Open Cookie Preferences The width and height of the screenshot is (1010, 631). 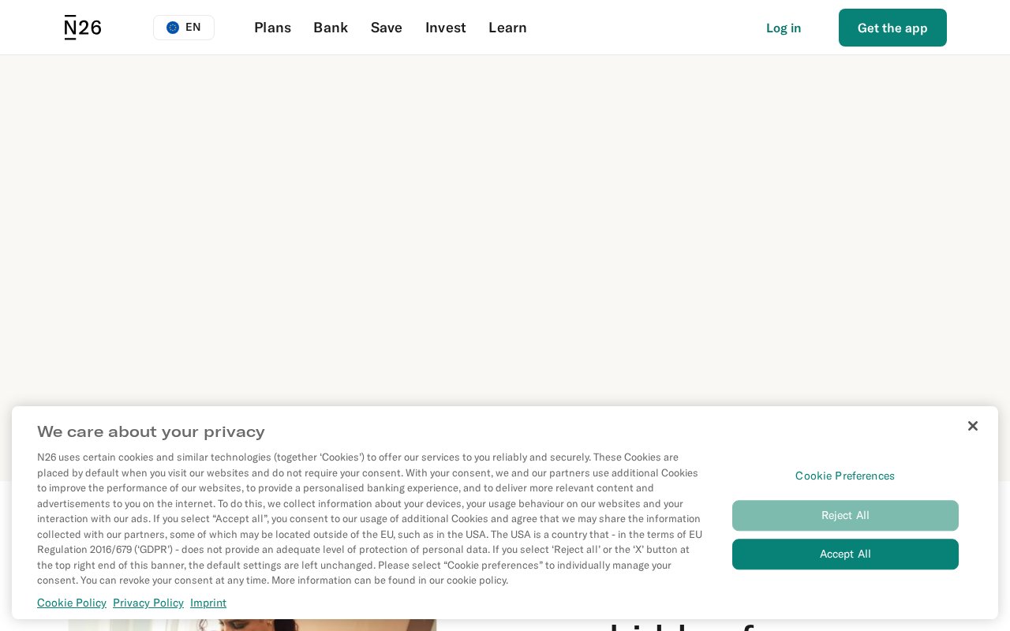[845, 476]
